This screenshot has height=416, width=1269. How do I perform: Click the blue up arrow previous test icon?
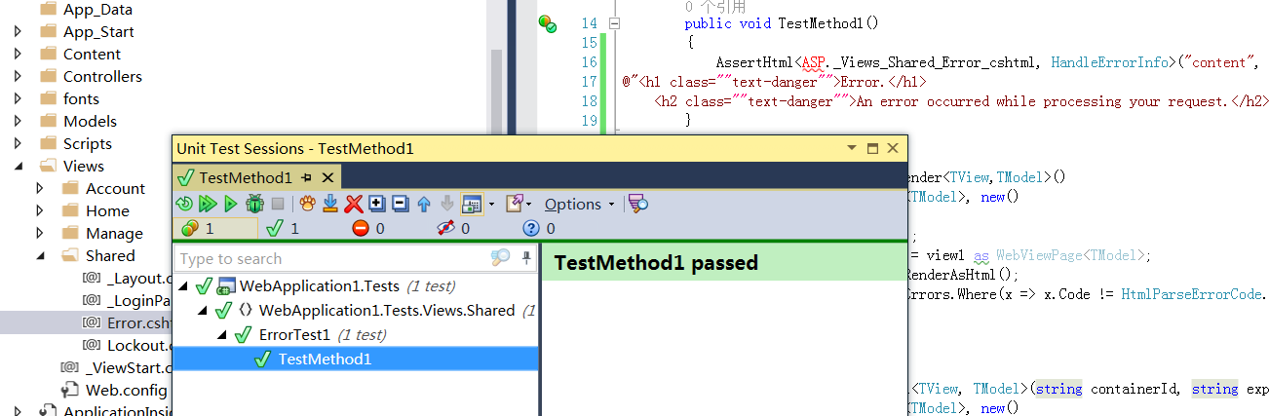pyautogui.click(x=424, y=204)
